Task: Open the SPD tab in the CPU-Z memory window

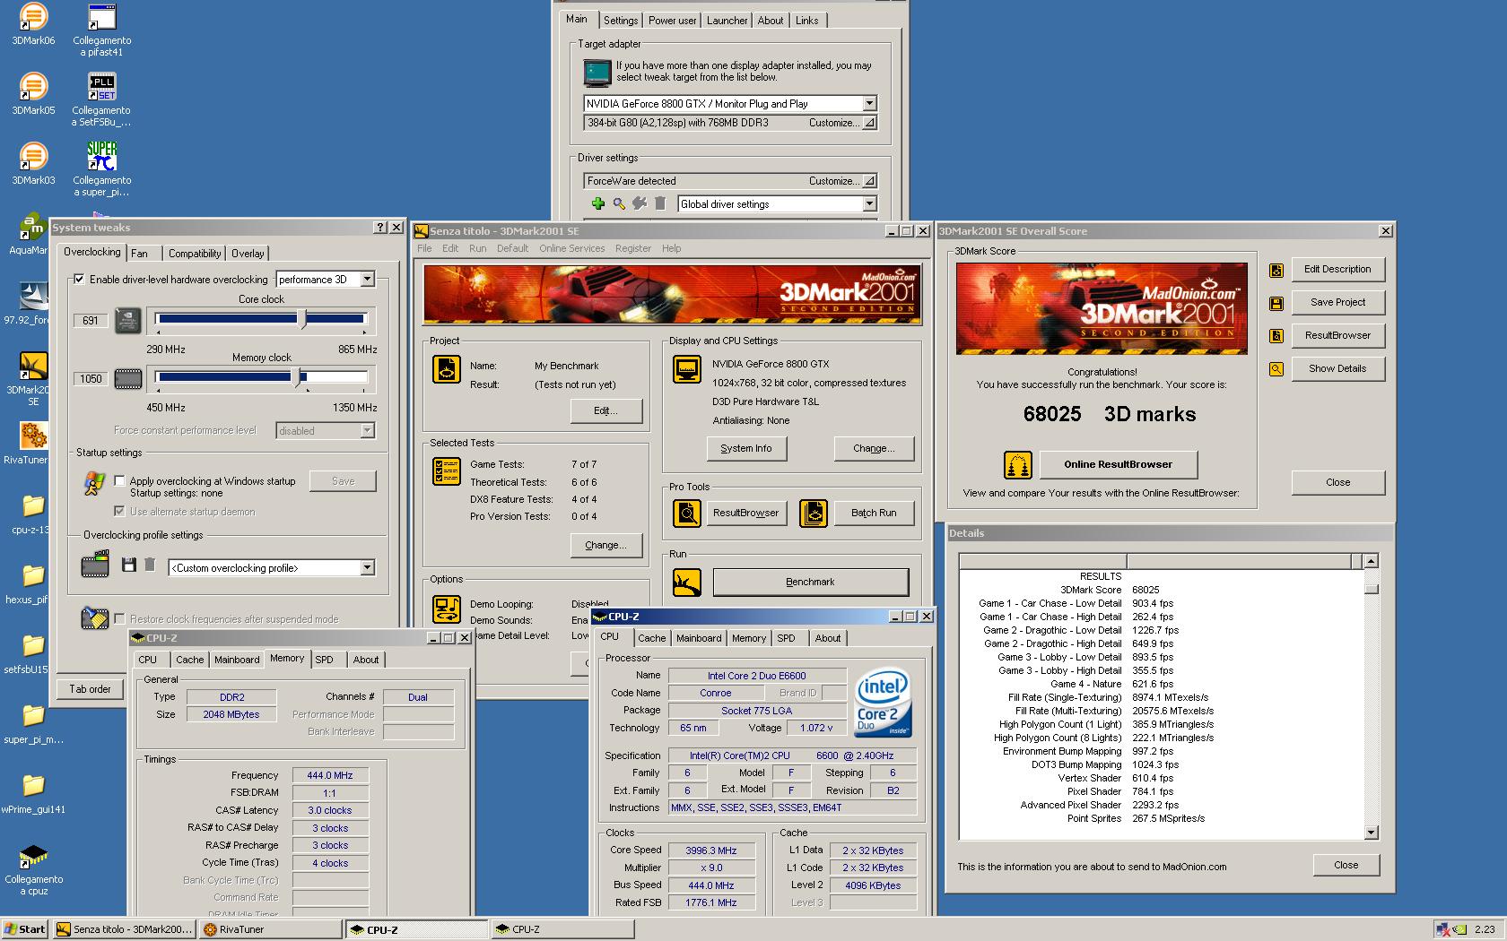Action: point(325,660)
